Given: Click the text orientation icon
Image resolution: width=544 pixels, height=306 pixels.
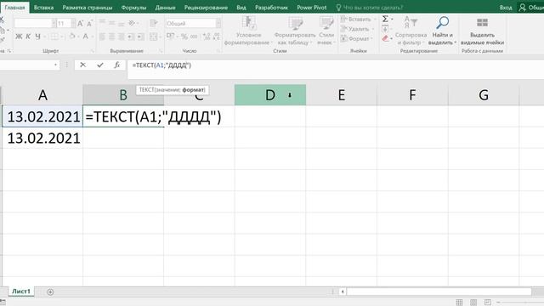Looking at the screenshot, I should point(132,24).
